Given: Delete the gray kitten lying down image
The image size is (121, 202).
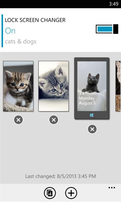Looking at the screenshot, I should 54,120.
